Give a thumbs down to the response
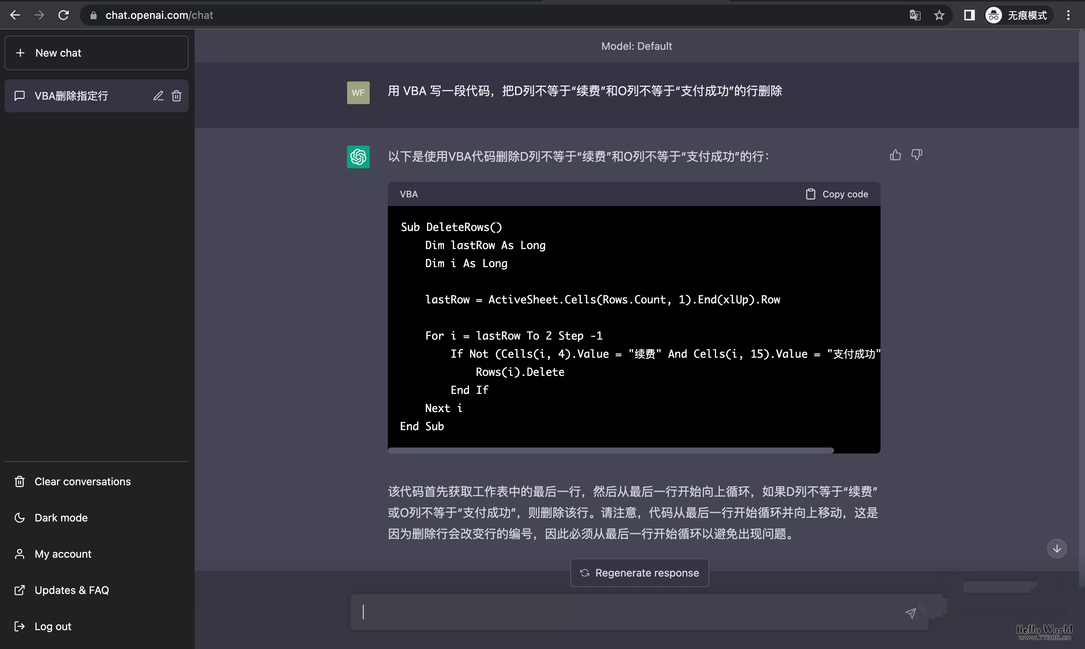1085x649 pixels. [917, 155]
